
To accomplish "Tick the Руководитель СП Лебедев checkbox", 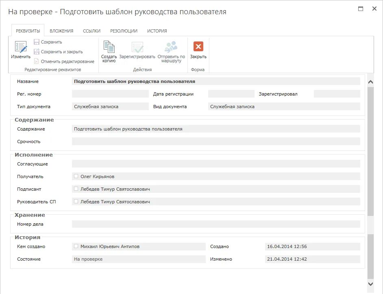I will 76,201.
